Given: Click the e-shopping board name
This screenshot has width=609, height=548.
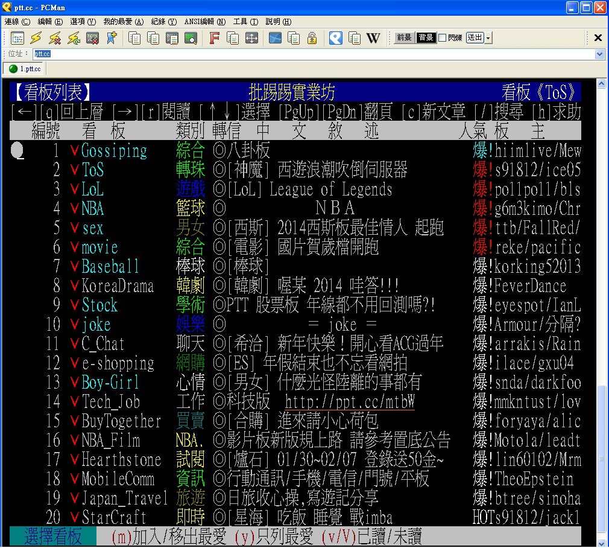Looking at the screenshot, I should point(118,363).
